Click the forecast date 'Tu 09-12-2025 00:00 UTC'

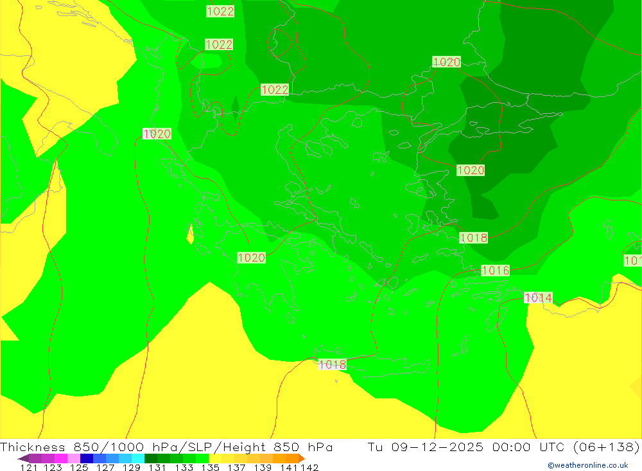(466, 447)
